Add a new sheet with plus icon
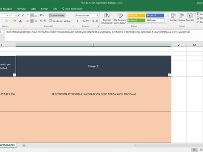This screenshot has height=152, width=203. click(24, 145)
